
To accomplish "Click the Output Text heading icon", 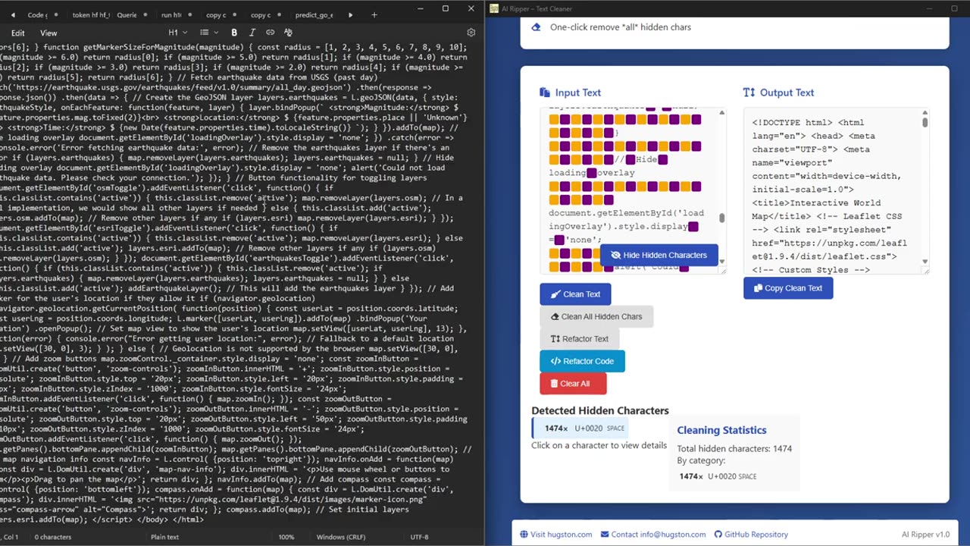I will click(749, 93).
